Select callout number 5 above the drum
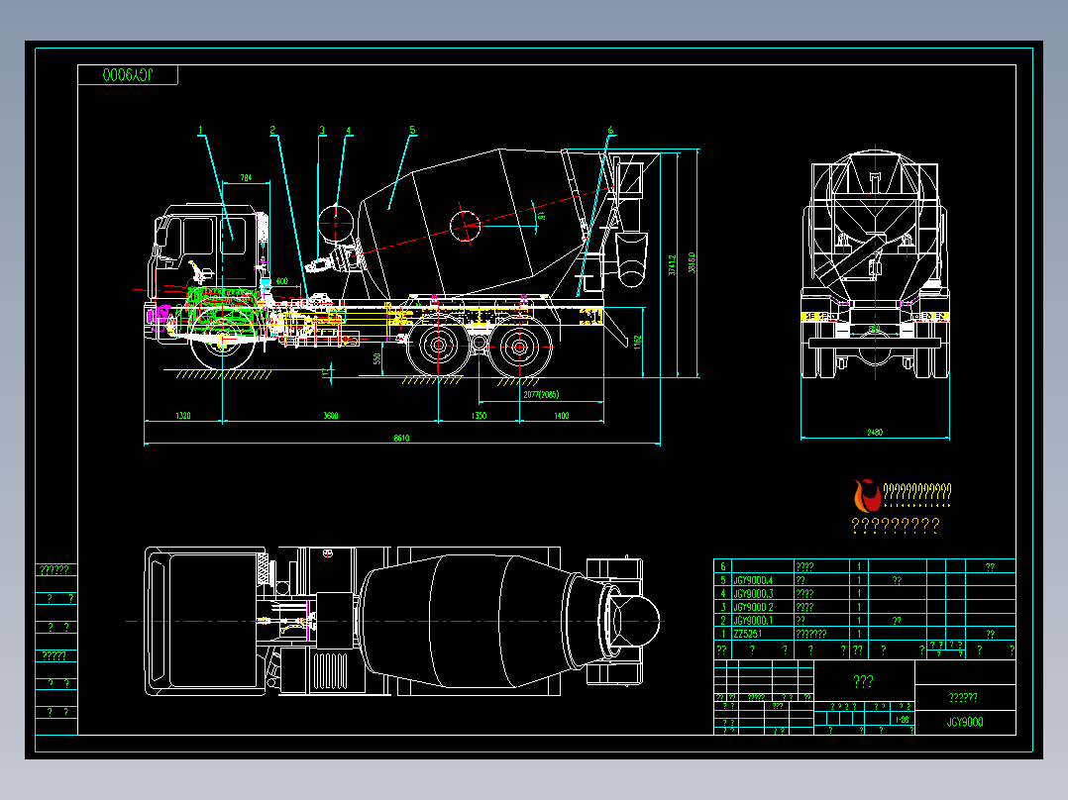 tap(412, 130)
